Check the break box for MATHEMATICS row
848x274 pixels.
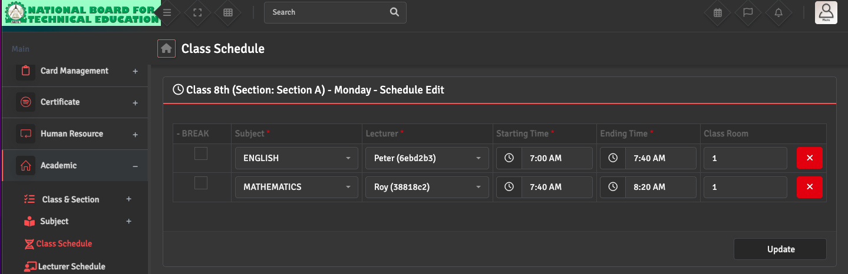pyautogui.click(x=201, y=183)
